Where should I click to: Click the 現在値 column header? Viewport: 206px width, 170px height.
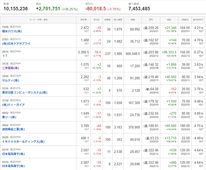[83, 20]
